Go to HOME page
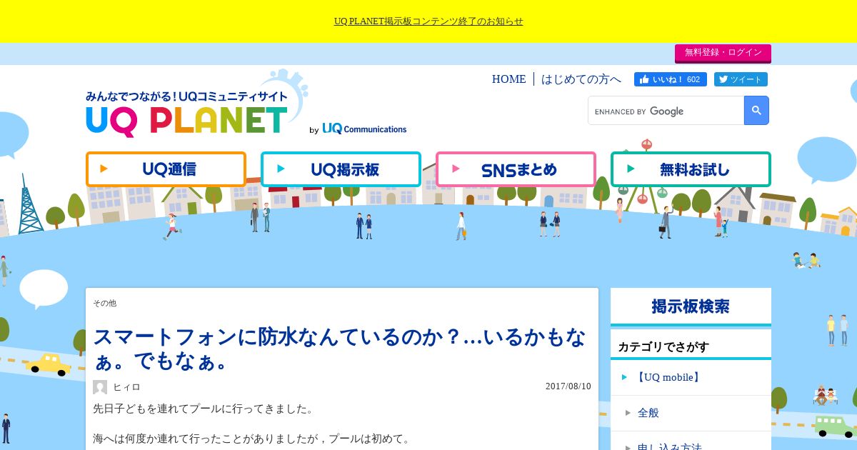 tap(508, 79)
